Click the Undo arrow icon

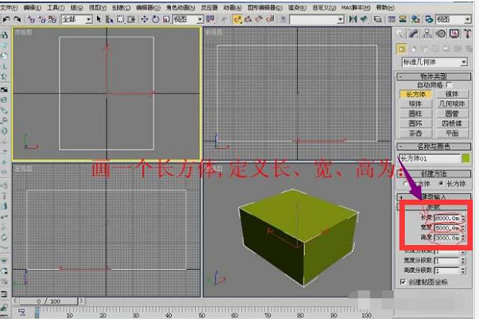tap(6, 19)
